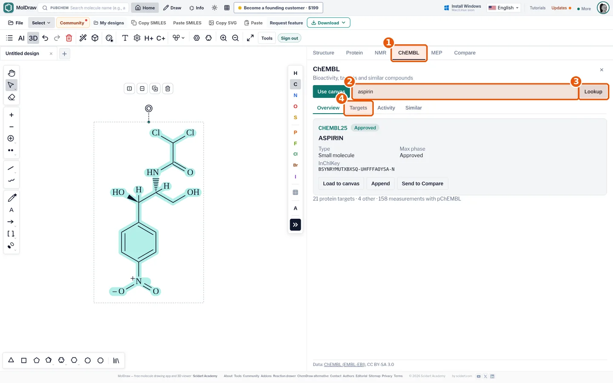Select the reaction arrow tool
Viewport: 613px width, 383px height.
11,222
